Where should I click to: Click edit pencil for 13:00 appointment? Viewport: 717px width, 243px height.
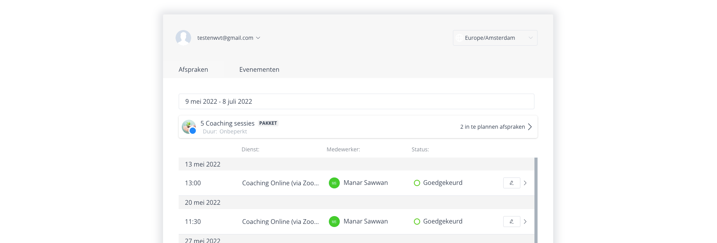[511, 183]
